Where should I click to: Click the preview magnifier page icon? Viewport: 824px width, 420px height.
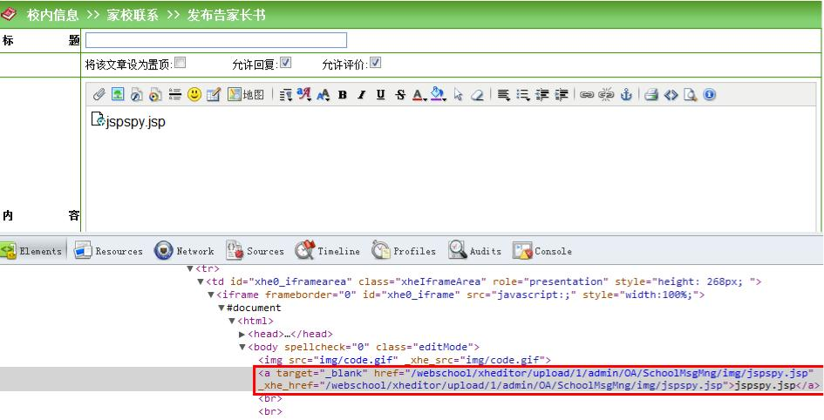click(690, 94)
